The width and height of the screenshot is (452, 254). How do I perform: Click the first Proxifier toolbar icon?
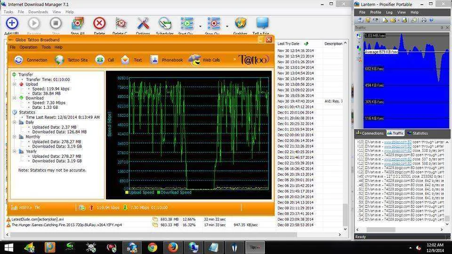pyautogui.click(x=360, y=20)
